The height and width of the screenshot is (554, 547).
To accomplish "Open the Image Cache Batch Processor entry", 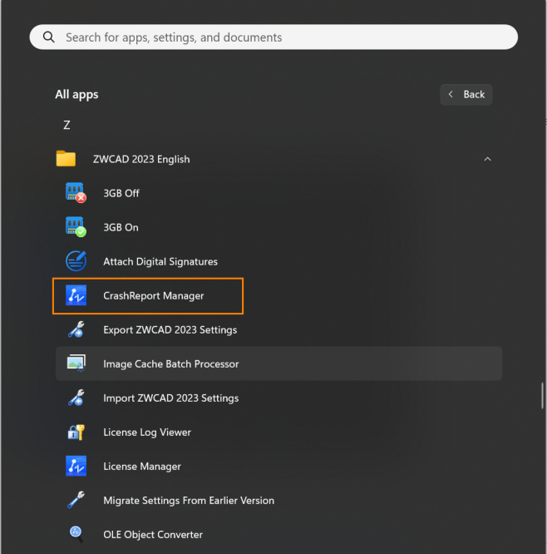I will pyautogui.click(x=278, y=364).
